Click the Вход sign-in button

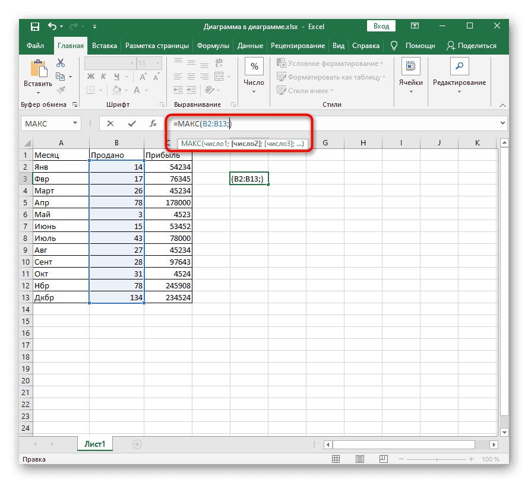pos(381,26)
